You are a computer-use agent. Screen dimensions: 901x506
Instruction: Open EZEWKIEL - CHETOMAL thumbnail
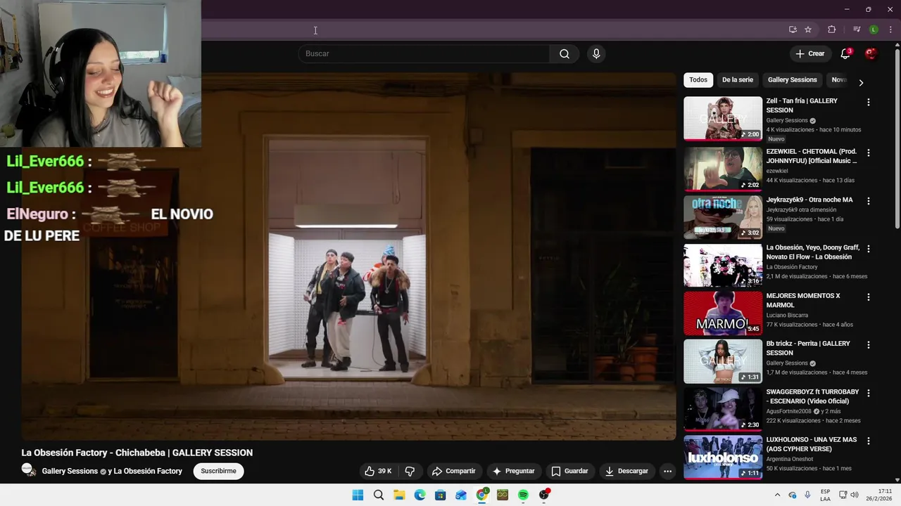(722, 169)
